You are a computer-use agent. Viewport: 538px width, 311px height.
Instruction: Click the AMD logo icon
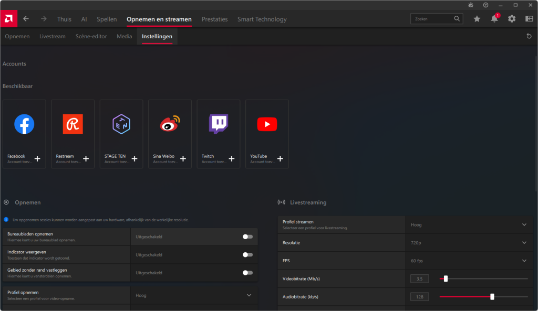coord(8,19)
